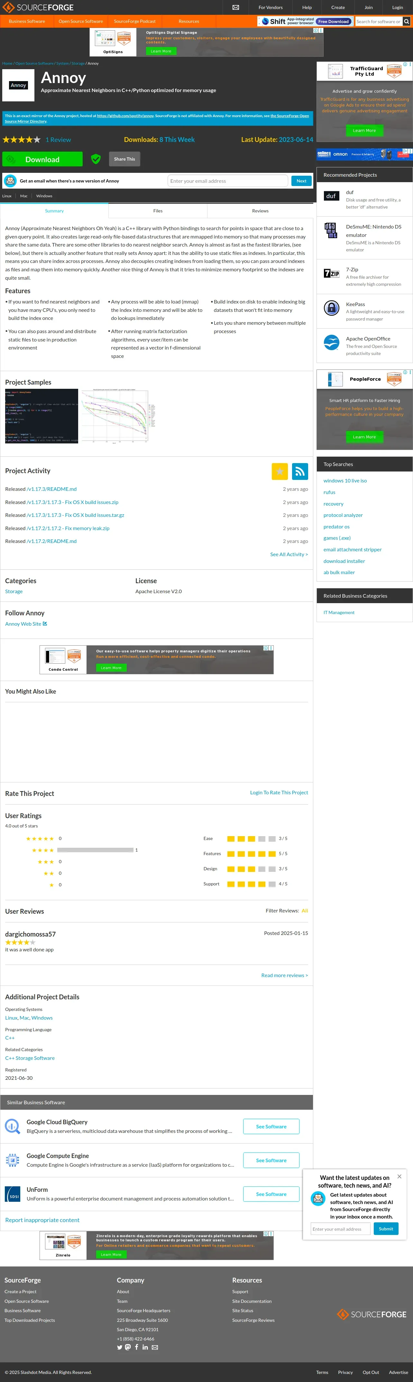Open the blue RSS feed icon
The width and height of the screenshot is (413, 1382).
coord(300,471)
